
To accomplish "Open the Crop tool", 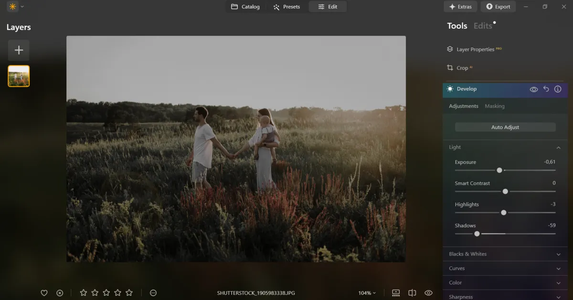I will [461, 68].
